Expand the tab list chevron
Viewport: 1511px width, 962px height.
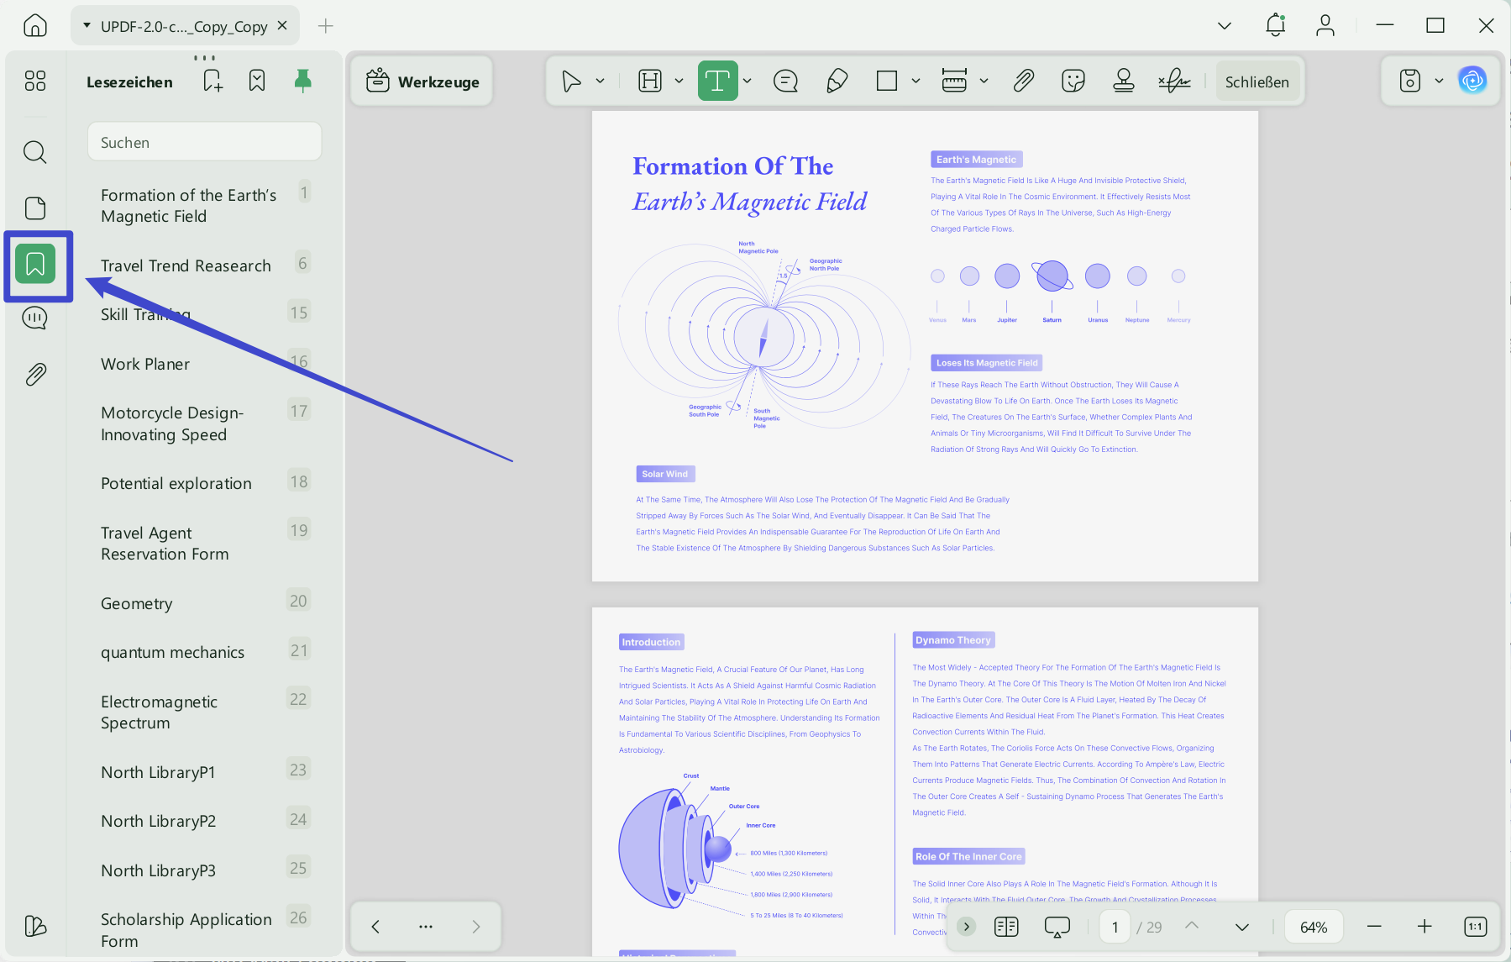coord(1225,26)
